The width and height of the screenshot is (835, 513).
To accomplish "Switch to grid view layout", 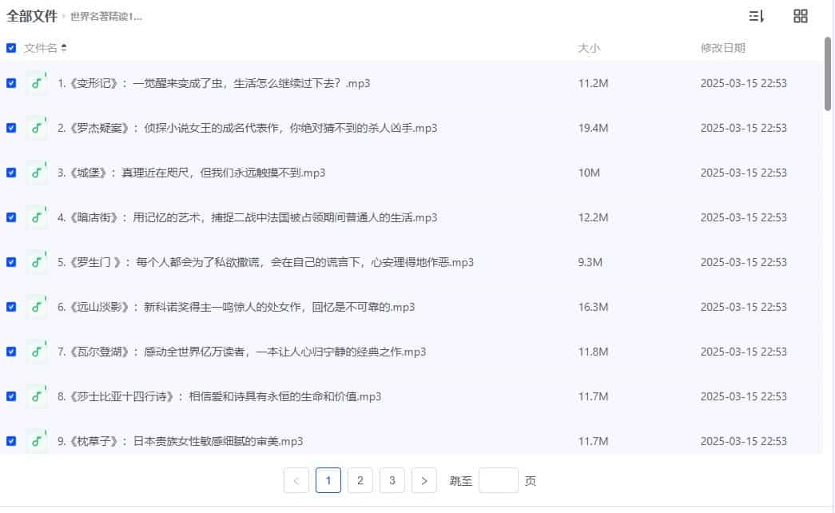I will (x=800, y=16).
